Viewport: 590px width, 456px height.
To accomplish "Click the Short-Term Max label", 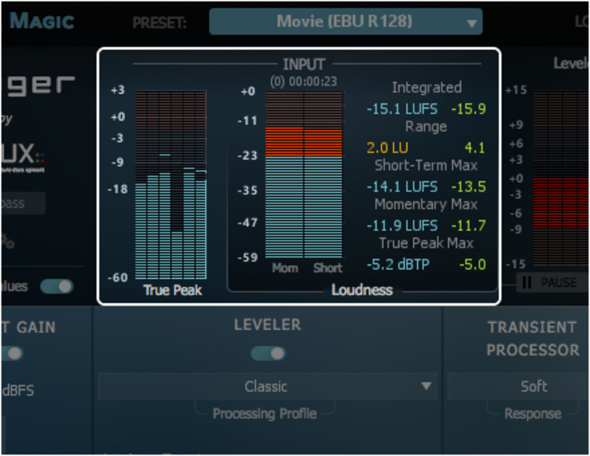I will coord(426,165).
